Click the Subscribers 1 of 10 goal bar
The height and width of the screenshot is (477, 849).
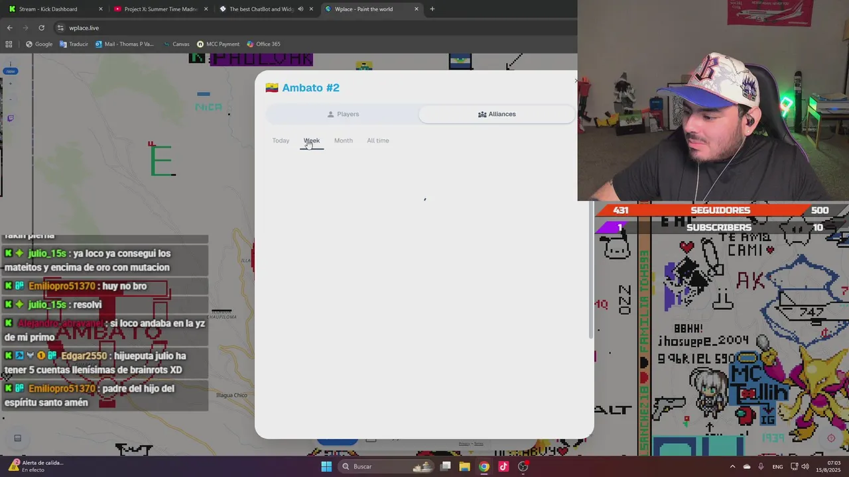(722, 227)
